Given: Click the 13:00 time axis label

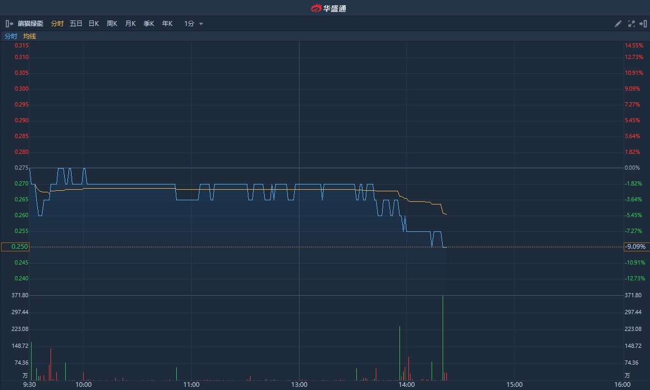Looking at the screenshot, I should click(299, 385).
